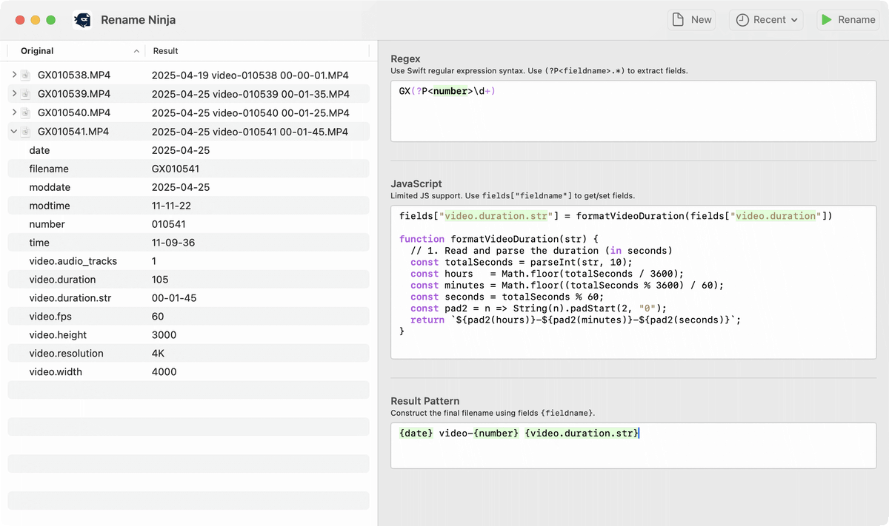Click the video.duration value '105'
The height and width of the screenshot is (526, 889).
tap(160, 280)
